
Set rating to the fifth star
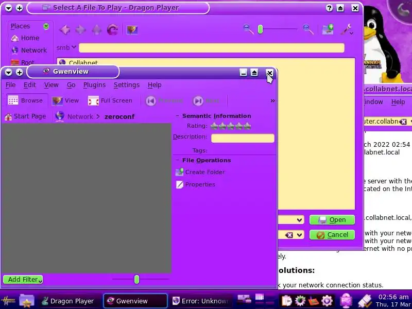[247, 126]
